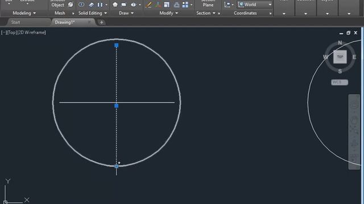Minimize the drawing viewport window
The width and height of the screenshot is (364, 204).
click(341, 33)
